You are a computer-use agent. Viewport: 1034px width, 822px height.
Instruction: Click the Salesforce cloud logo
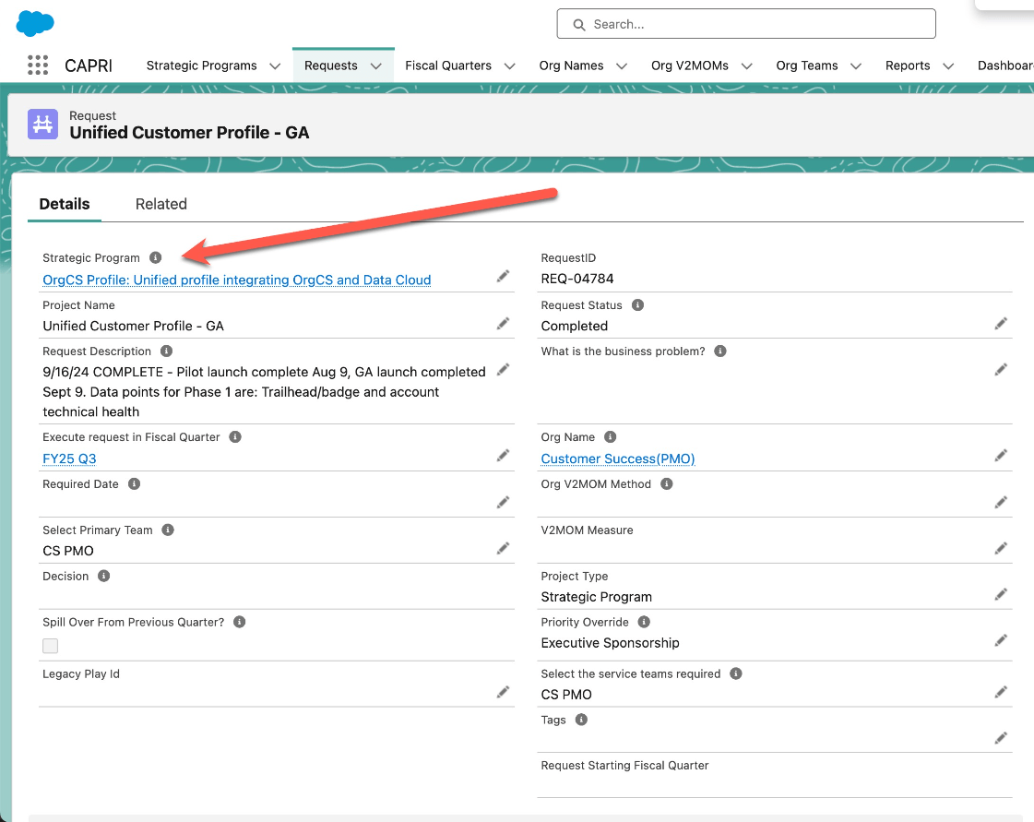click(35, 24)
